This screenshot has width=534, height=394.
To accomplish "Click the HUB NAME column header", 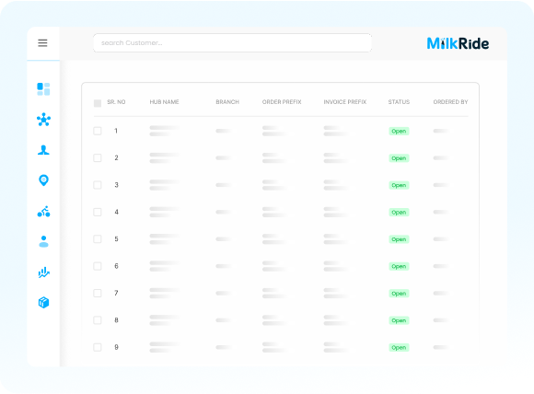I will click(164, 102).
